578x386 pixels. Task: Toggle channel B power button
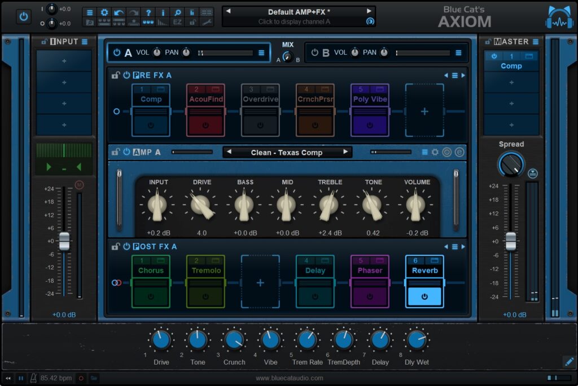coord(314,52)
